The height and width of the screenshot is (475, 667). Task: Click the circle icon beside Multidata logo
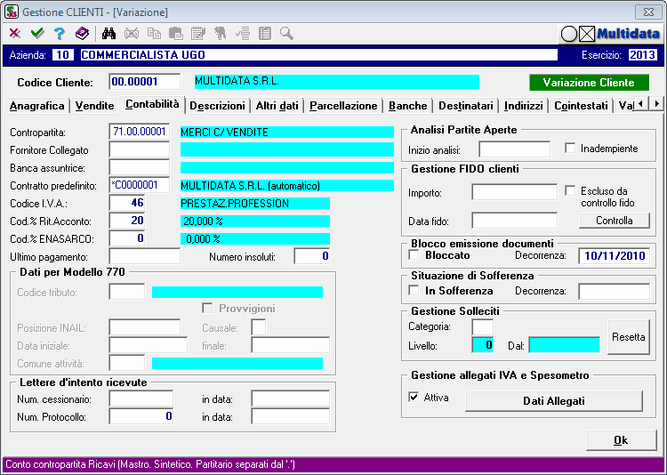click(x=569, y=34)
